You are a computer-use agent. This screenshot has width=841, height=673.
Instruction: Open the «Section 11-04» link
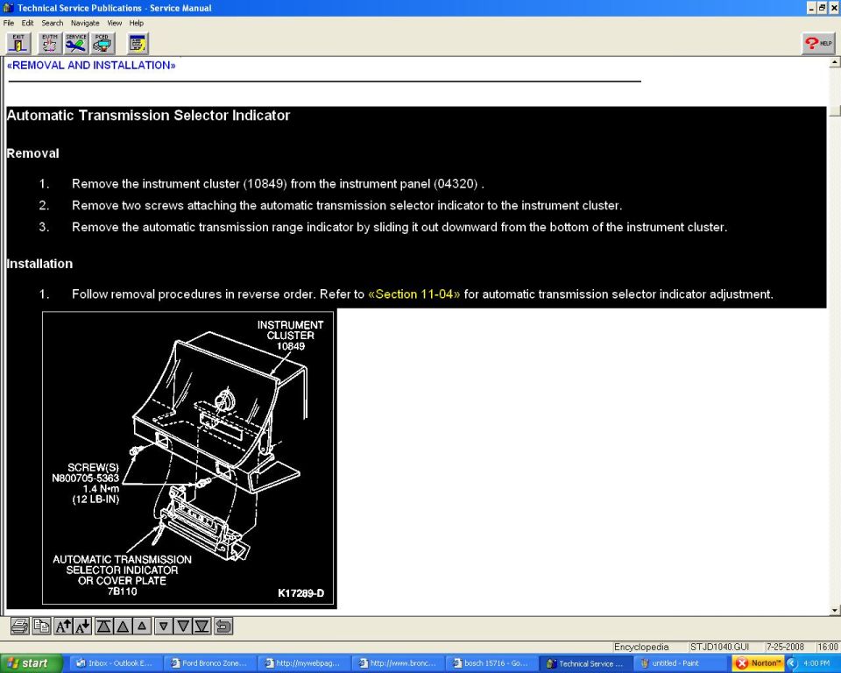(x=413, y=294)
